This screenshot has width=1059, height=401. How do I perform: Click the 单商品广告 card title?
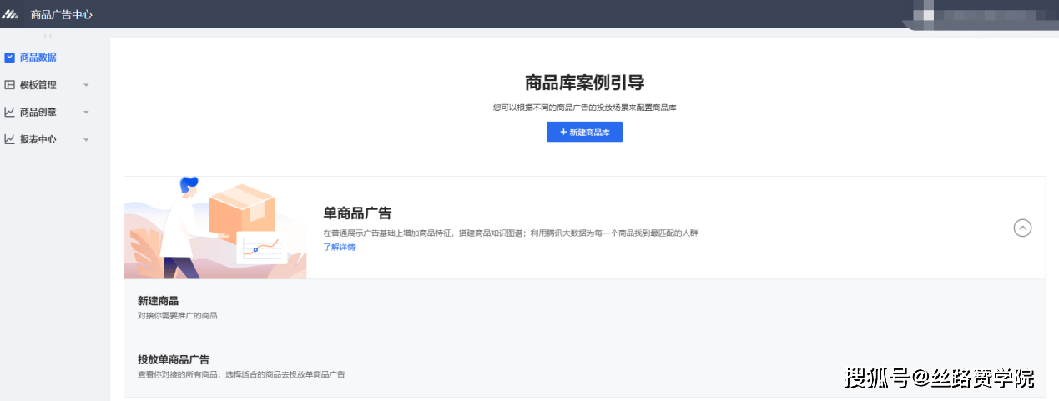click(x=357, y=213)
